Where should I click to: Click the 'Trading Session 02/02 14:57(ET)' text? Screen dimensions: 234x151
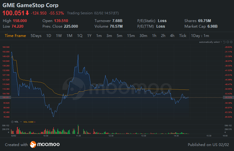[x=93, y=13]
